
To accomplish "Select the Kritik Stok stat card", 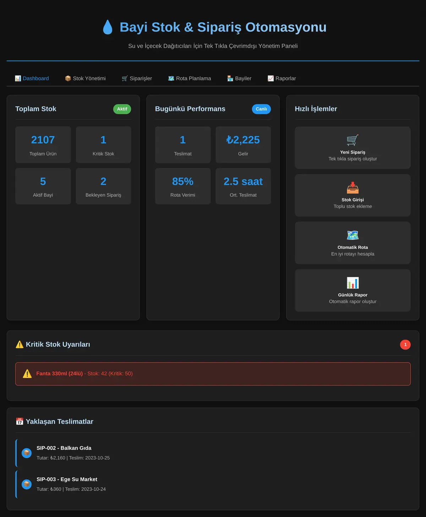I will (x=103, y=145).
